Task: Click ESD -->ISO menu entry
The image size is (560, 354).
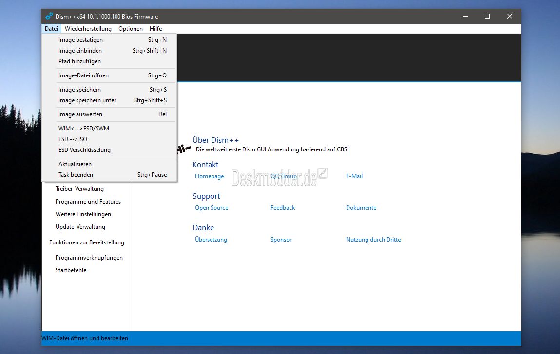Action: (x=109, y=139)
